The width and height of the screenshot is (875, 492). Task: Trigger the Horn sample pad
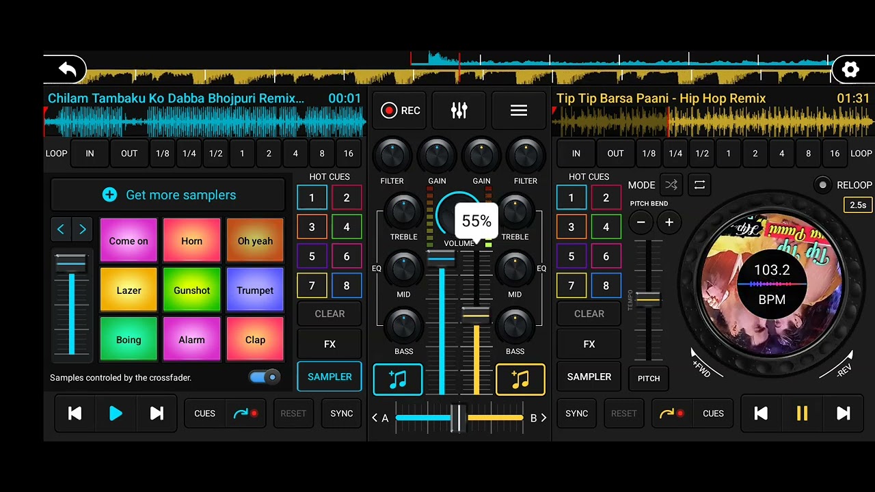pyautogui.click(x=191, y=241)
